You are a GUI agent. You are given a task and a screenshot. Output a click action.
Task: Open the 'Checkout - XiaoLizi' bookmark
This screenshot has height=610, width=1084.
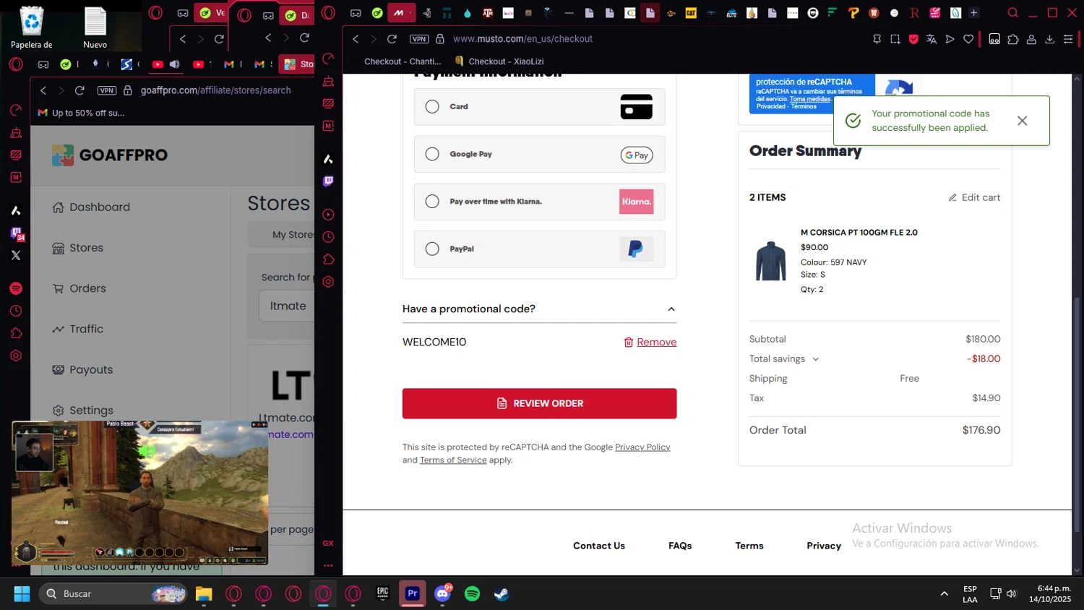pos(499,61)
